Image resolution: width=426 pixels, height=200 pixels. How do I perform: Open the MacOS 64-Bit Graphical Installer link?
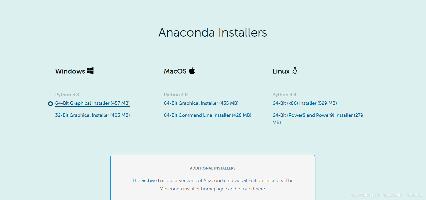[x=201, y=103]
